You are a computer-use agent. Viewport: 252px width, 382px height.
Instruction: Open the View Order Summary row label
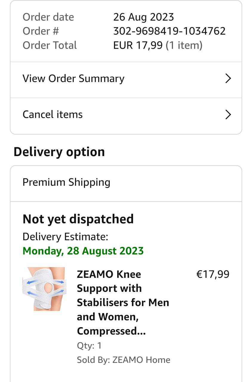point(73,78)
